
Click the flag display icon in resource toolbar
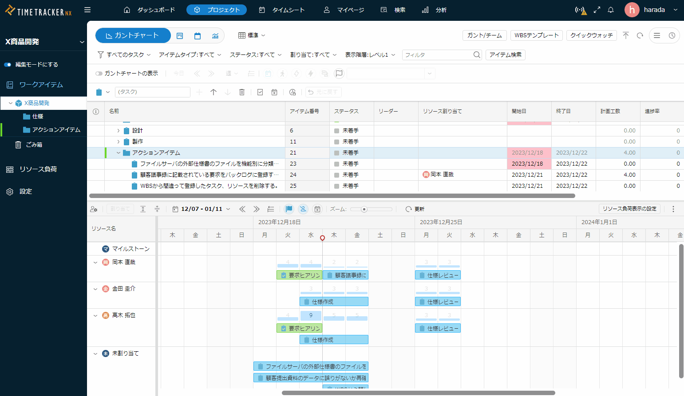pos(289,209)
